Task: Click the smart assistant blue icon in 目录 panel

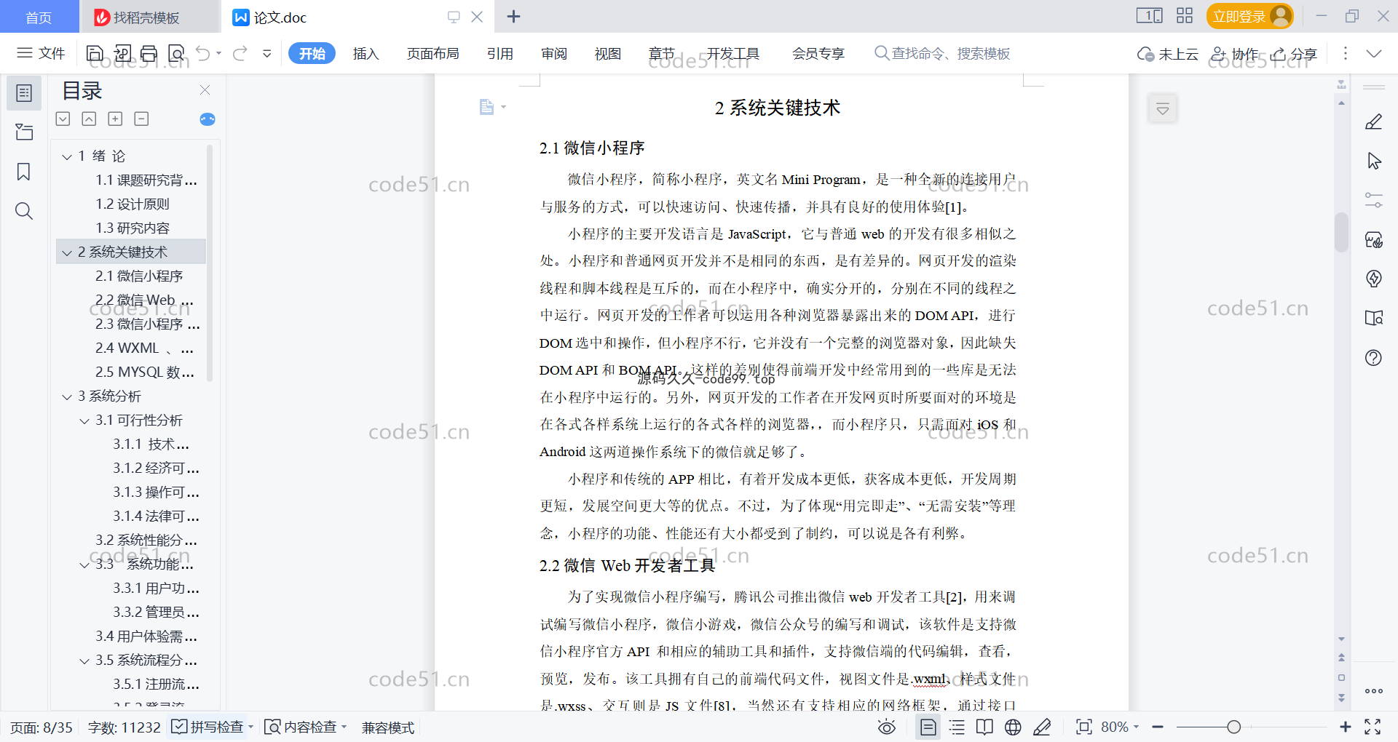Action: tap(208, 119)
